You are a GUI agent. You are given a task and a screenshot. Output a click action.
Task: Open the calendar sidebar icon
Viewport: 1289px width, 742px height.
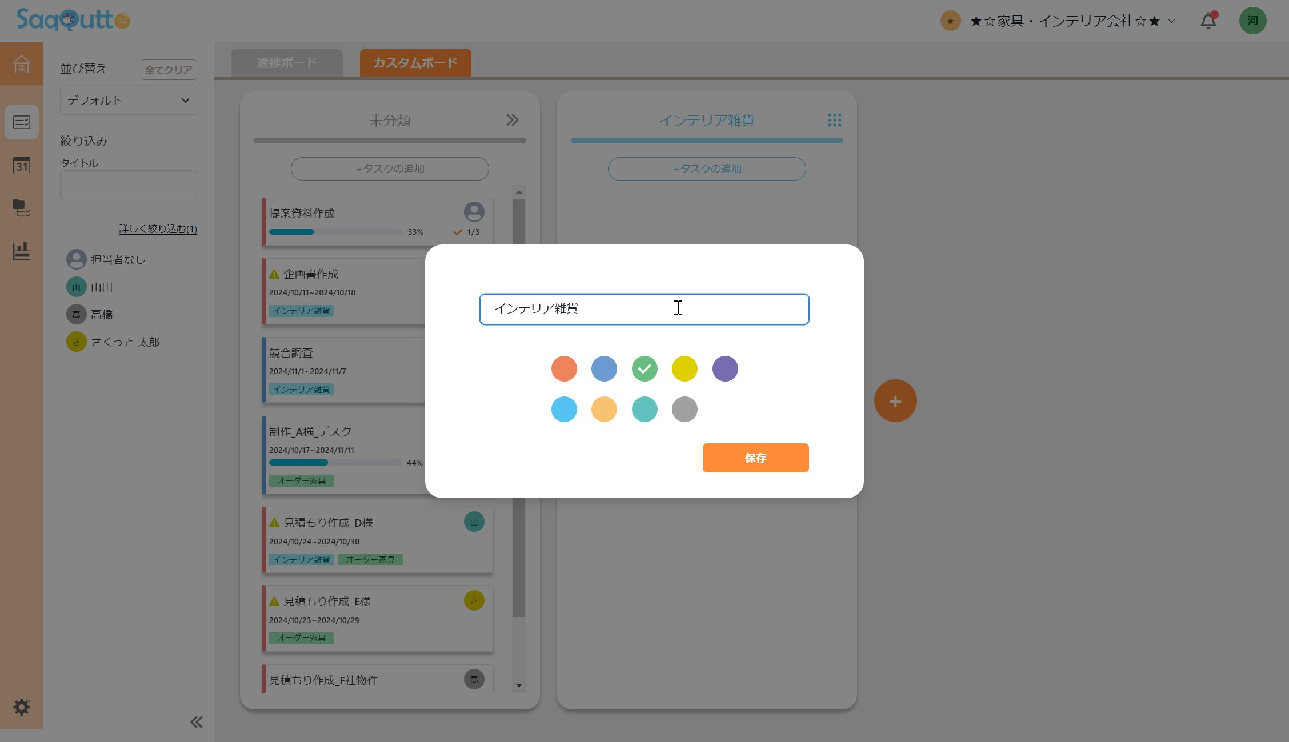[21, 165]
